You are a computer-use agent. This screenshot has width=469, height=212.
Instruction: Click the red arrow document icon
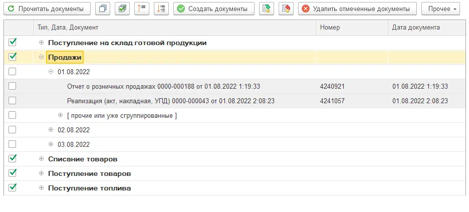286,9
